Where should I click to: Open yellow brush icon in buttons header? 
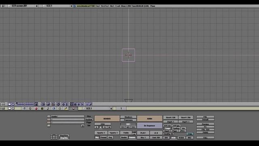(x=66, y=109)
